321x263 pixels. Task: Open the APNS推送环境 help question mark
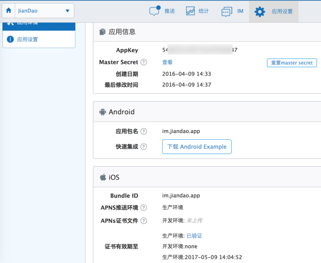coord(144,208)
